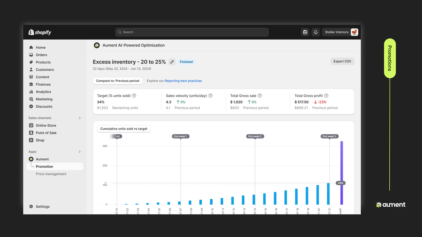Viewport: 422px width, 237px height.
Task: Open the Aument app in sidebar
Action: (x=41, y=159)
